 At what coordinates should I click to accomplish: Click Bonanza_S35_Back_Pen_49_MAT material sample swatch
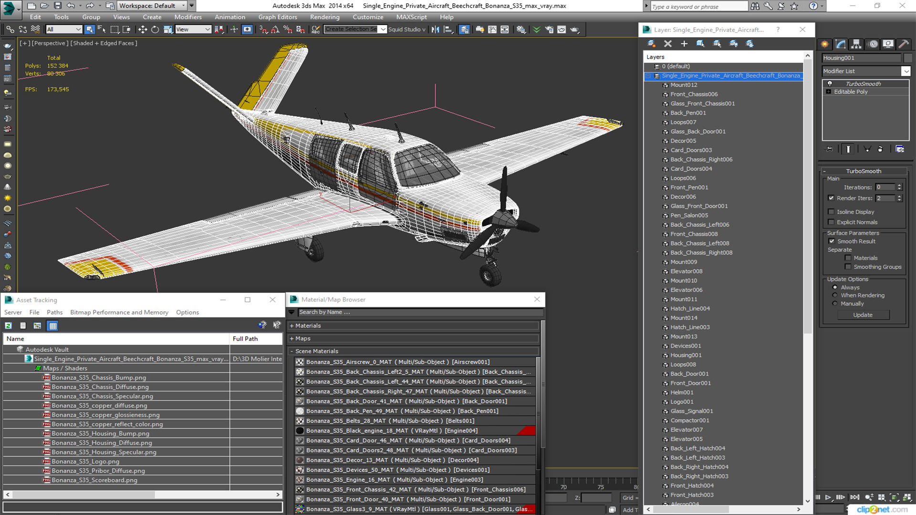click(x=300, y=411)
